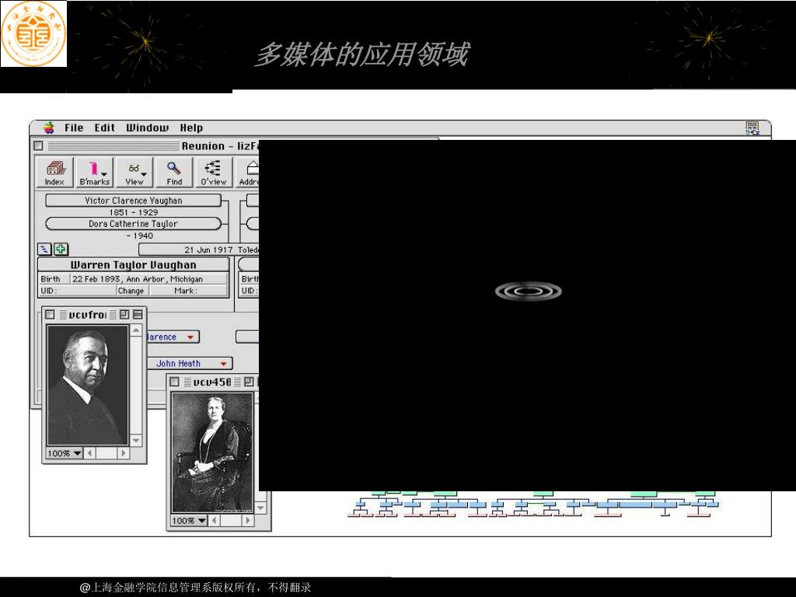The height and width of the screenshot is (597, 796).
Task: Open the O'view overview tree button
Action: 214,173
